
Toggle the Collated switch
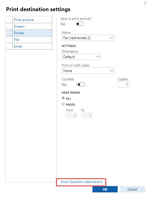click(x=81, y=84)
